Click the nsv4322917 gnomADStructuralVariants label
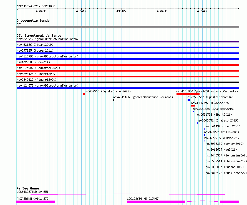This screenshot has width=247, height=205. tap(47, 39)
